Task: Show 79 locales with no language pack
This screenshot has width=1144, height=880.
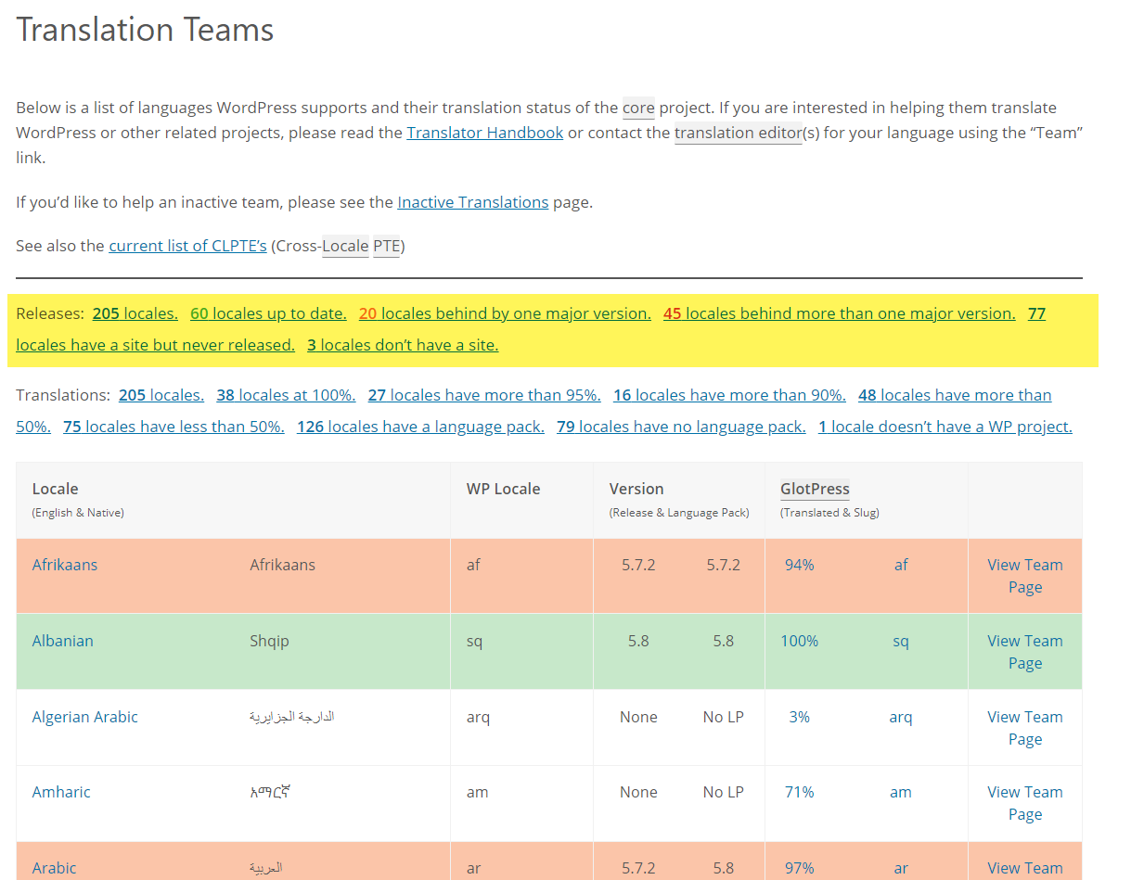Action: [x=681, y=427]
